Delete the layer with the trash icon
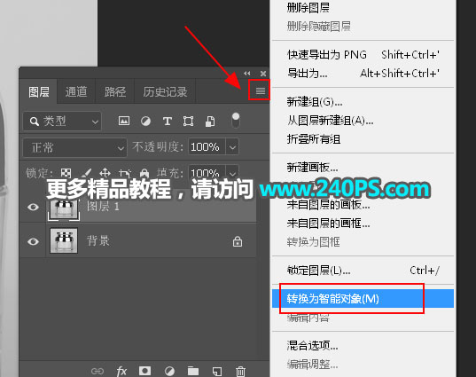 240,371
